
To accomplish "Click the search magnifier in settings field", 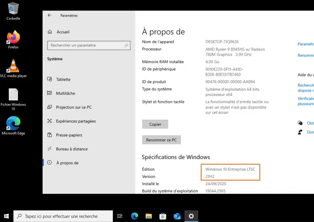I will click(x=126, y=45).
